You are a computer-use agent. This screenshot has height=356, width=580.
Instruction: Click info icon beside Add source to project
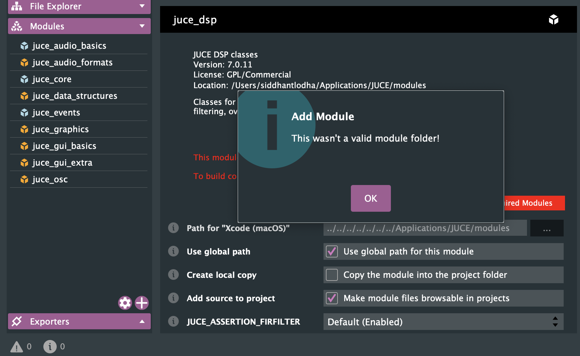point(173,298)
